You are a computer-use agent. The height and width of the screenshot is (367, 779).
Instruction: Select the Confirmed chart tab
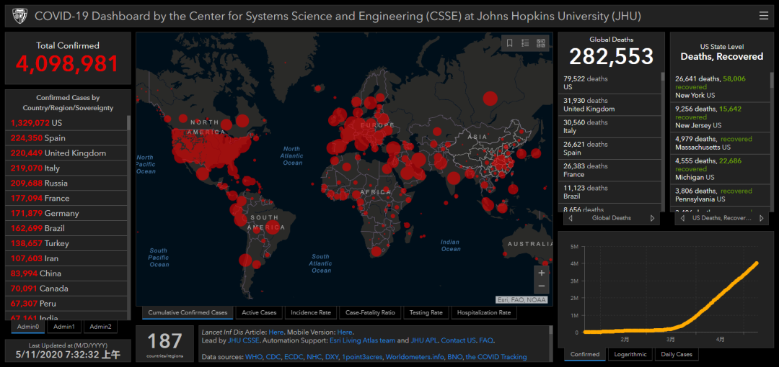(x=585, y=354)
